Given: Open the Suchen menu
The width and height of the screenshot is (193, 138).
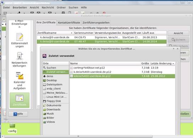Looking at the screenshot, I should coord(73,7).
